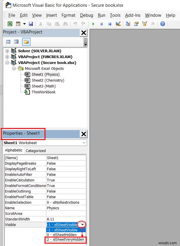Choose 2 - xlSheetVeryHidden from the list

pyautogui.click(x=65, y=240)
